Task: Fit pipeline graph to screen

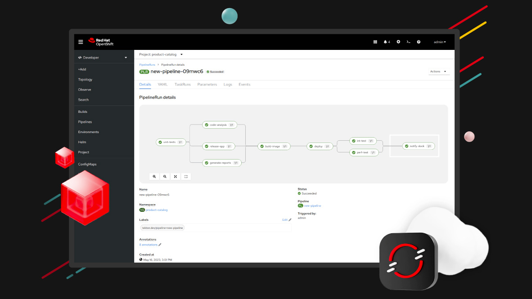Action: point(176,177)
